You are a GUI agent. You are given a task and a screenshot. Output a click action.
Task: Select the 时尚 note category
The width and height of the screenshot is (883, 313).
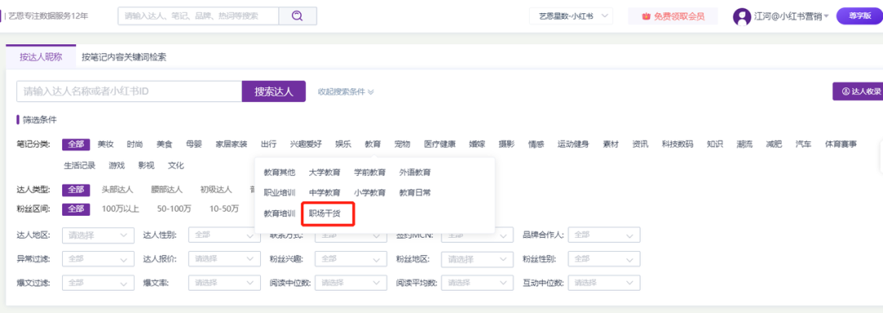(x=135, y=144)
